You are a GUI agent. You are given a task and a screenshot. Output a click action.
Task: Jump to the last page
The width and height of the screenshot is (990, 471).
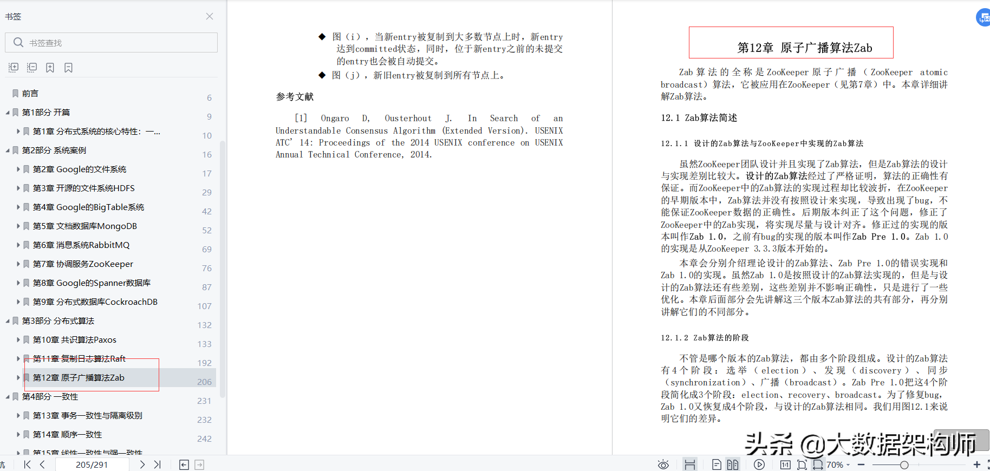(158, 465)
